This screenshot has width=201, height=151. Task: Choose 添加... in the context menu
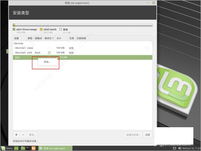coord(47,62)
